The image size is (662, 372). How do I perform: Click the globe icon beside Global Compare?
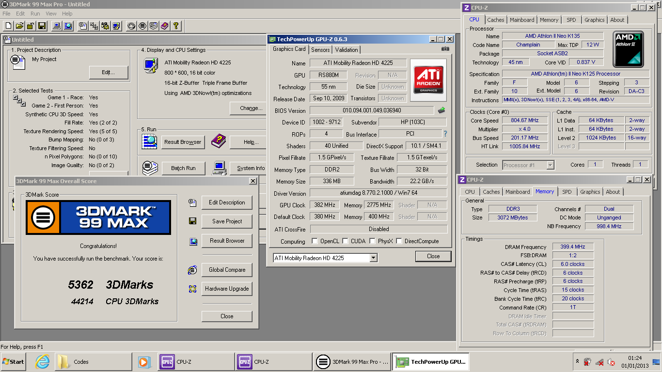pos(193,270)
